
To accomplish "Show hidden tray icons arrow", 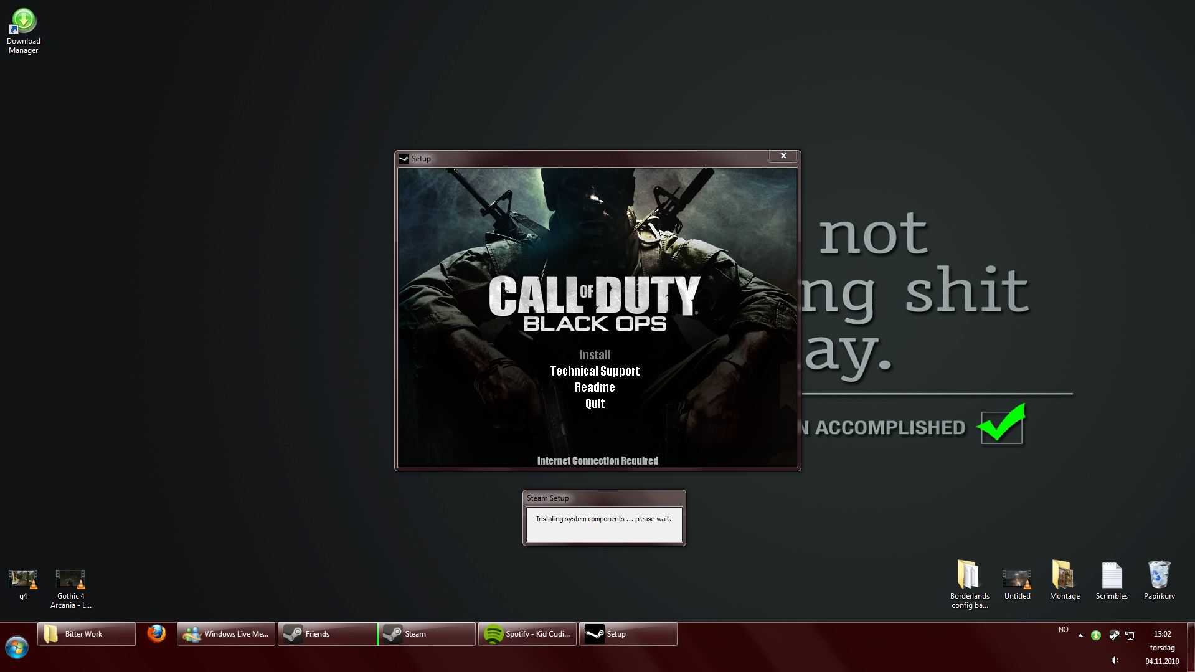I will tap(1080, 635).
